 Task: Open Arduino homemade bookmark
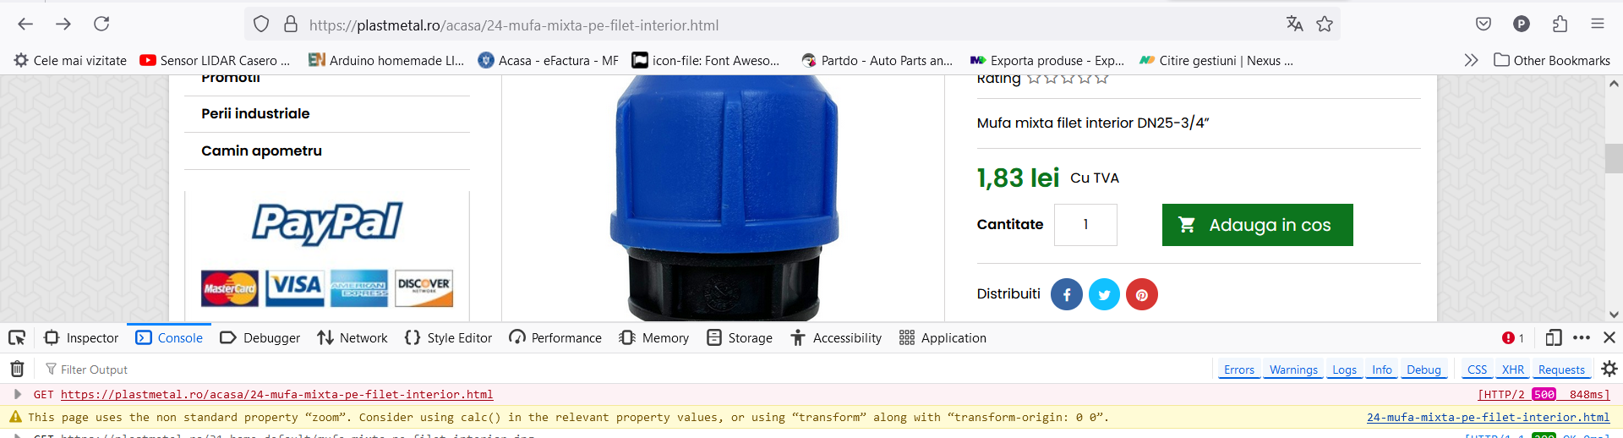point(386,60)
